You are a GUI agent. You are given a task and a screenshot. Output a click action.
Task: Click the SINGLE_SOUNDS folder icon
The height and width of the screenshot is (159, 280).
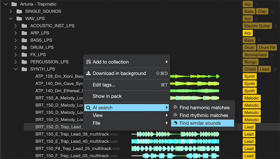pos(19,12)
